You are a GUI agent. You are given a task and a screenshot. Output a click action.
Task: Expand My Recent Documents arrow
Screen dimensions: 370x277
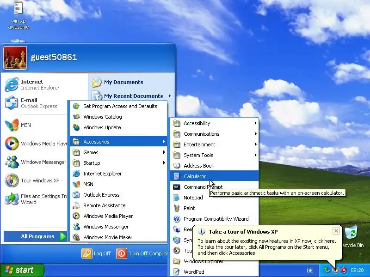[170, 96]
